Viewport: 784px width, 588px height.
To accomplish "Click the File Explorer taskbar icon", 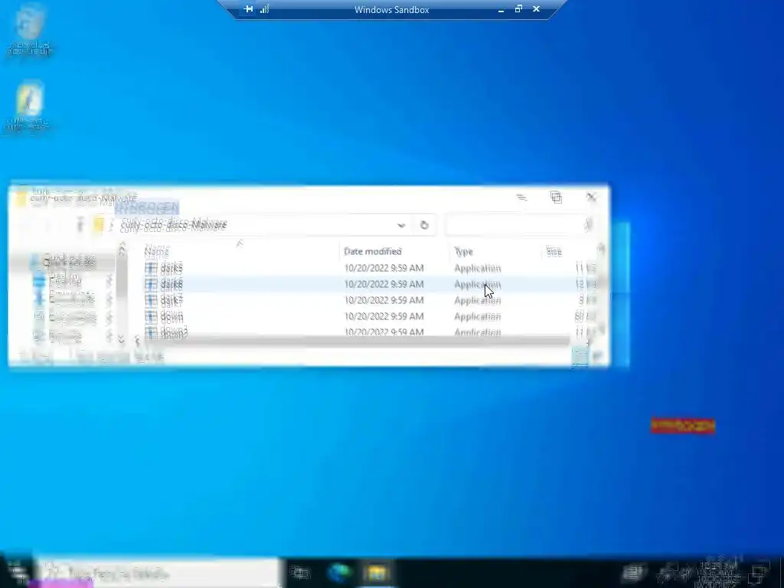I will point(377,572).
